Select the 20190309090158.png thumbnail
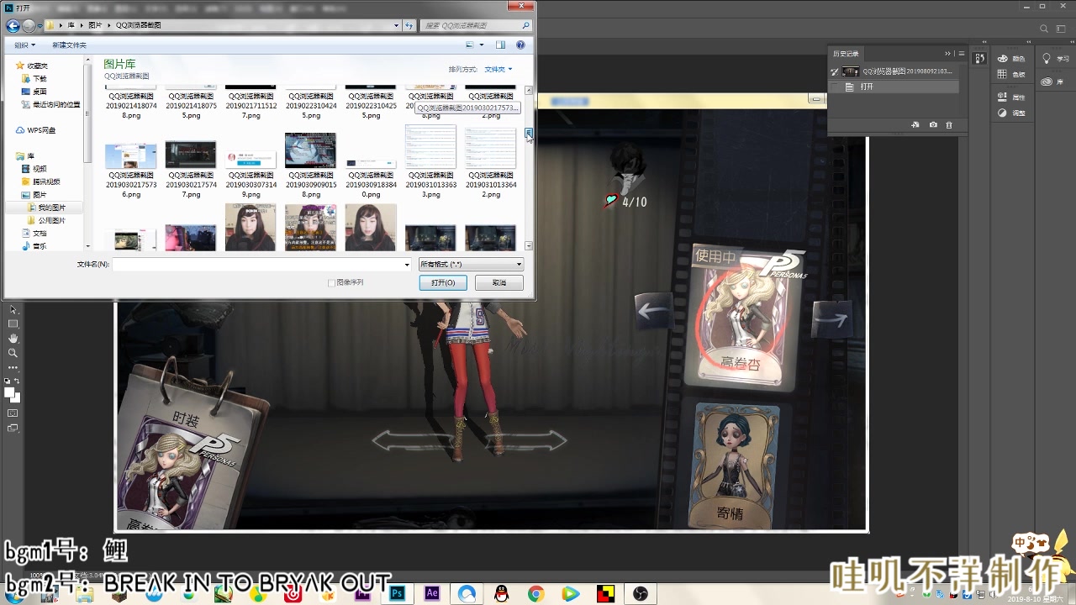1076x605 pixels. (x=310, y=150)
